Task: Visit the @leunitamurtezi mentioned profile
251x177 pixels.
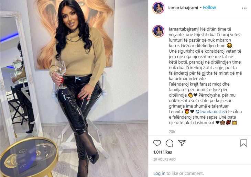Action: tap(211, 112)
